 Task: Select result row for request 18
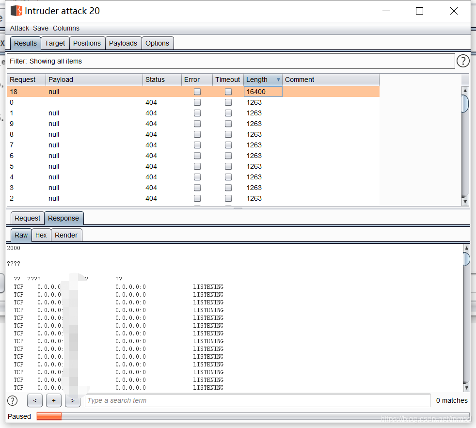[193, 92]
